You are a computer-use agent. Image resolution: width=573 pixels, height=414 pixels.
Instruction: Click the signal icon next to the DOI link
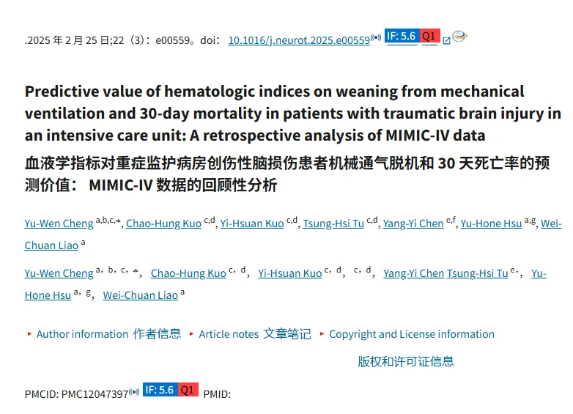[376, 37]
